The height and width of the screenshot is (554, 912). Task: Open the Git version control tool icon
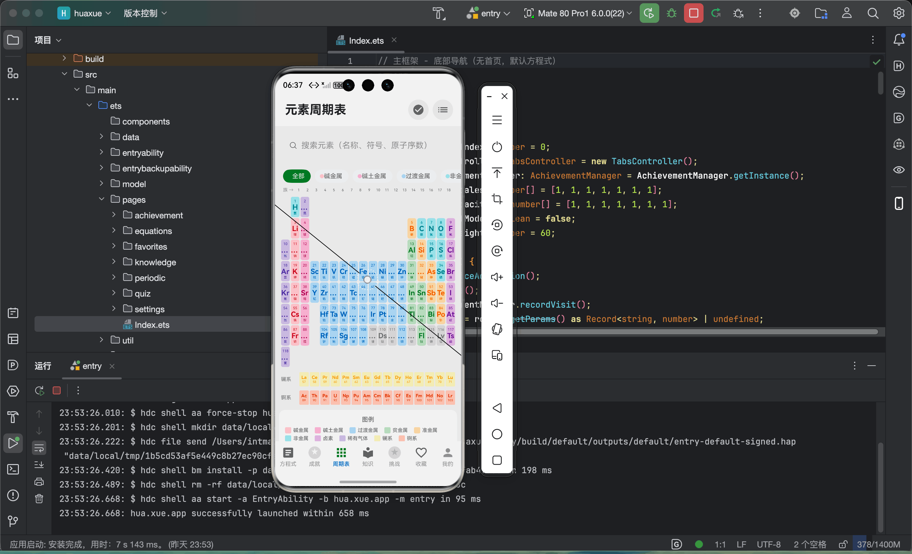[x=13, y=521]
